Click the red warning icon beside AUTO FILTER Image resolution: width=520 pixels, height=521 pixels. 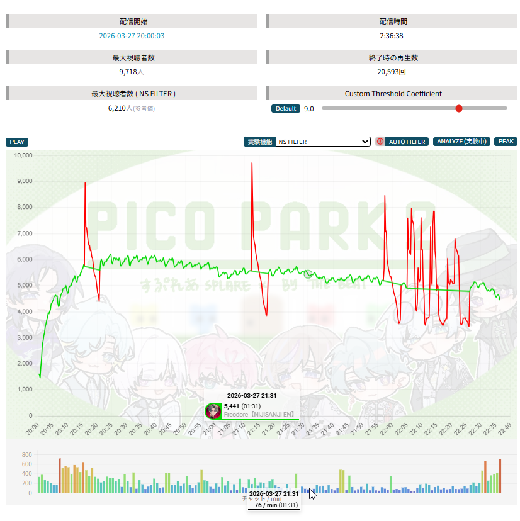click(x=380, y=142)
